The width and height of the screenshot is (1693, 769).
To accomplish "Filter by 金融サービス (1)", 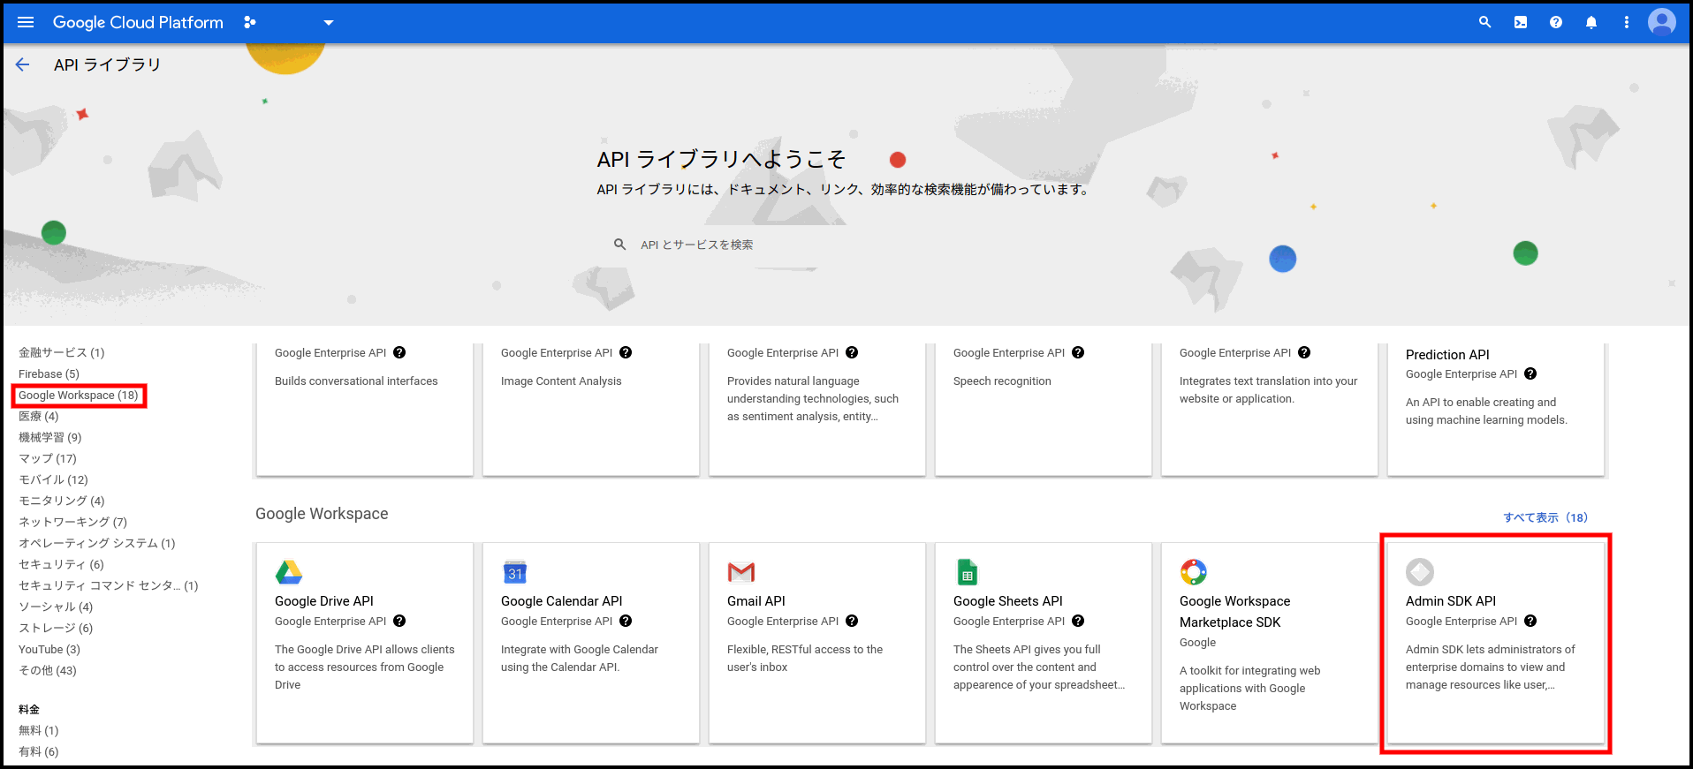I will coord(62,352).
